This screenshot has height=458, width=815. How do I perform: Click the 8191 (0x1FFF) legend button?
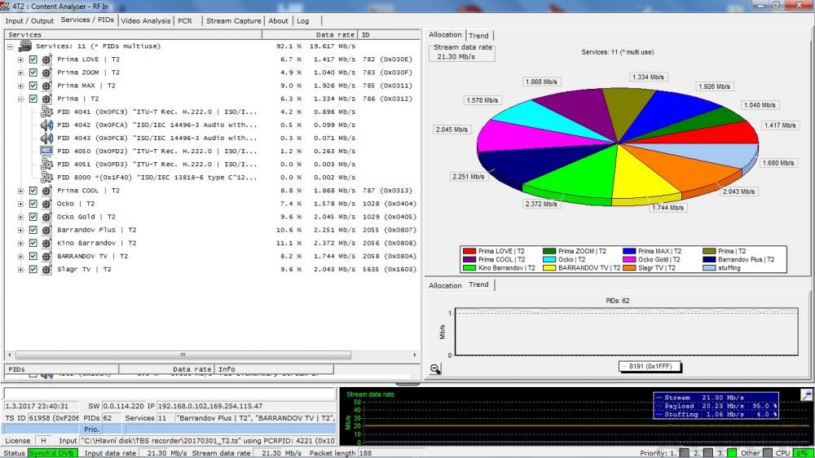click(x=650, y=367)
